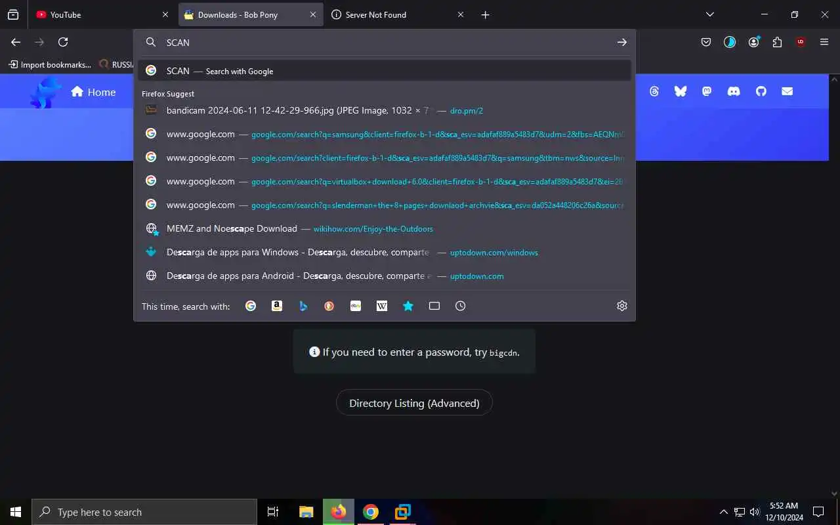Open File Explorer from the taskbar
The height and width of the screenshot is (525, 840).
306,512
